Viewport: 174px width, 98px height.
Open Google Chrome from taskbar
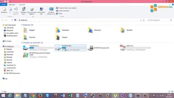33,96
